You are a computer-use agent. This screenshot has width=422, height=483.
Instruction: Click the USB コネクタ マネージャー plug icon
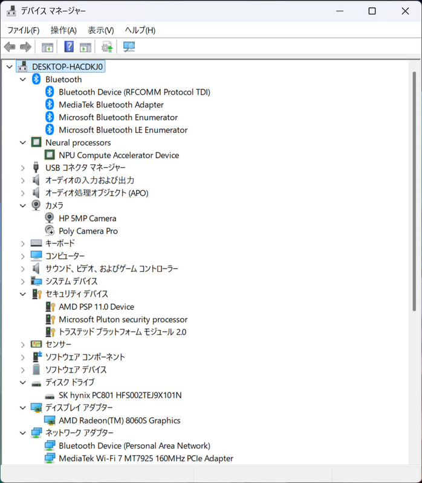pyautogui.click(x=36, y=168)
